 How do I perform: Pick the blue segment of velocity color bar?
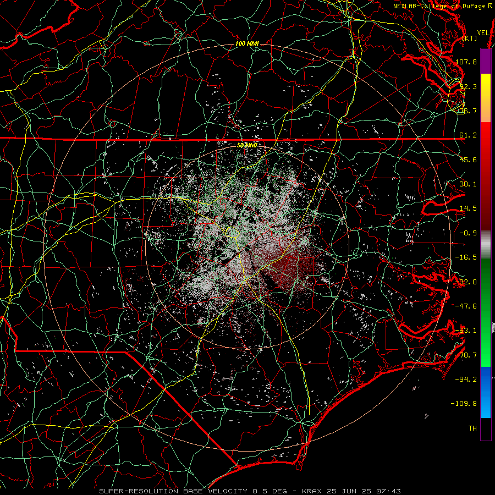click(x=486, y=392)
